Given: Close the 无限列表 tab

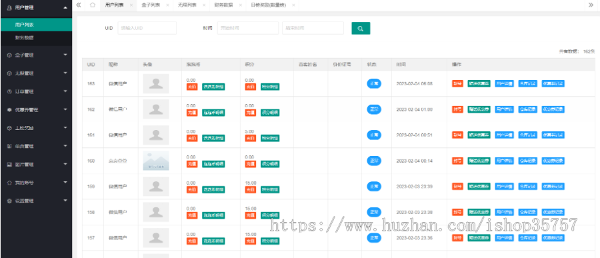Looking at the screenshot, I should coord(204,5).
